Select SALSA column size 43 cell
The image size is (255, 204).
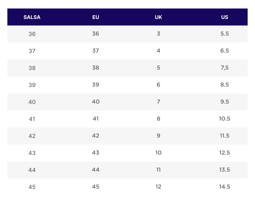pyautogui.click(x=32, y=153)
